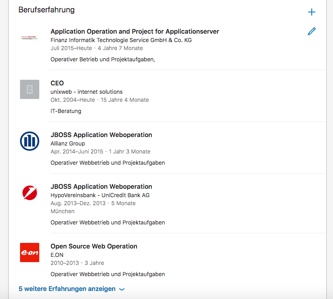Select company name Allianz Group
This screenshot has width=333, height=299.
tap(68, 143)
